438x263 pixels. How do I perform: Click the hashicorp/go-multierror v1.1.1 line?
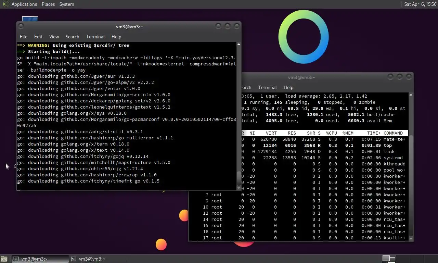tap(95, 138)
